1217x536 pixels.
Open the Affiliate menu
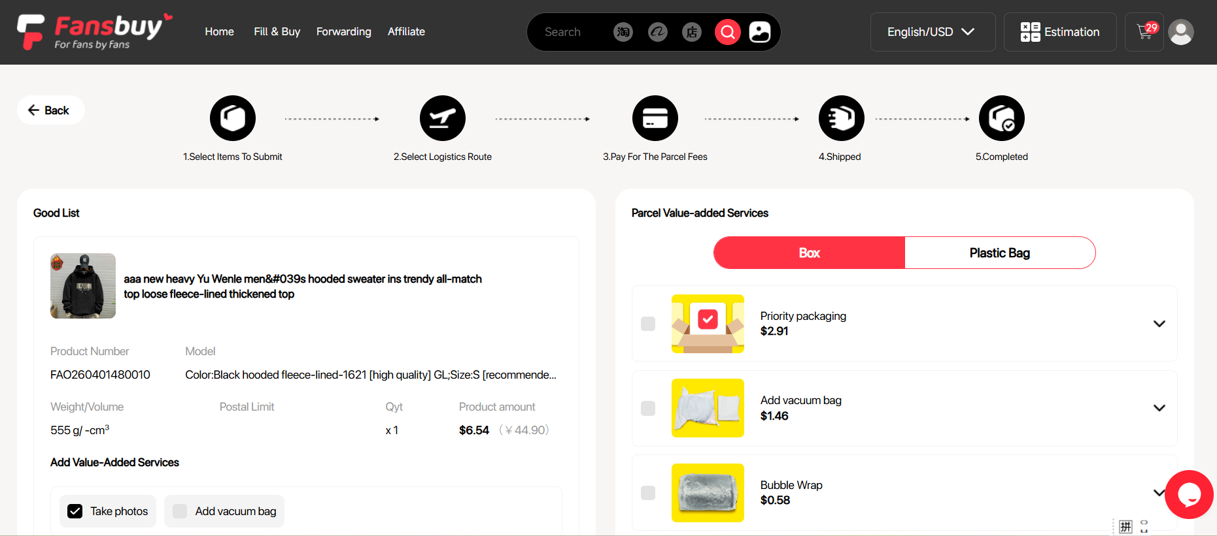[406, 31]
